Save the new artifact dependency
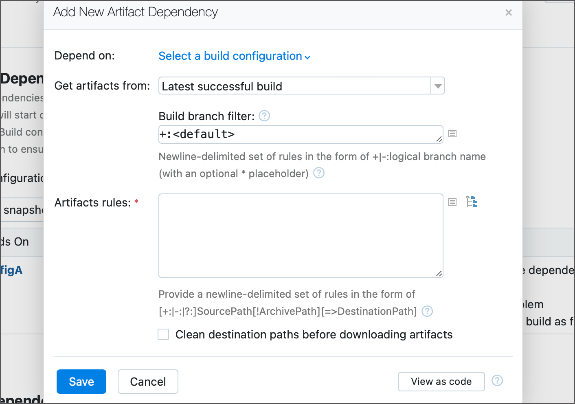The image size is (575, 404). (x=81, y=381)
